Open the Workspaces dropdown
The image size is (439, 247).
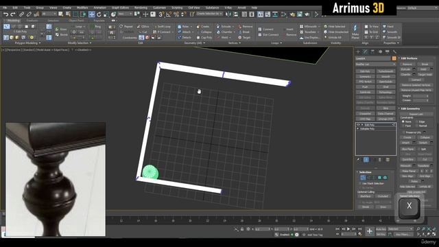pyautogui.click(x=422, y=8)
